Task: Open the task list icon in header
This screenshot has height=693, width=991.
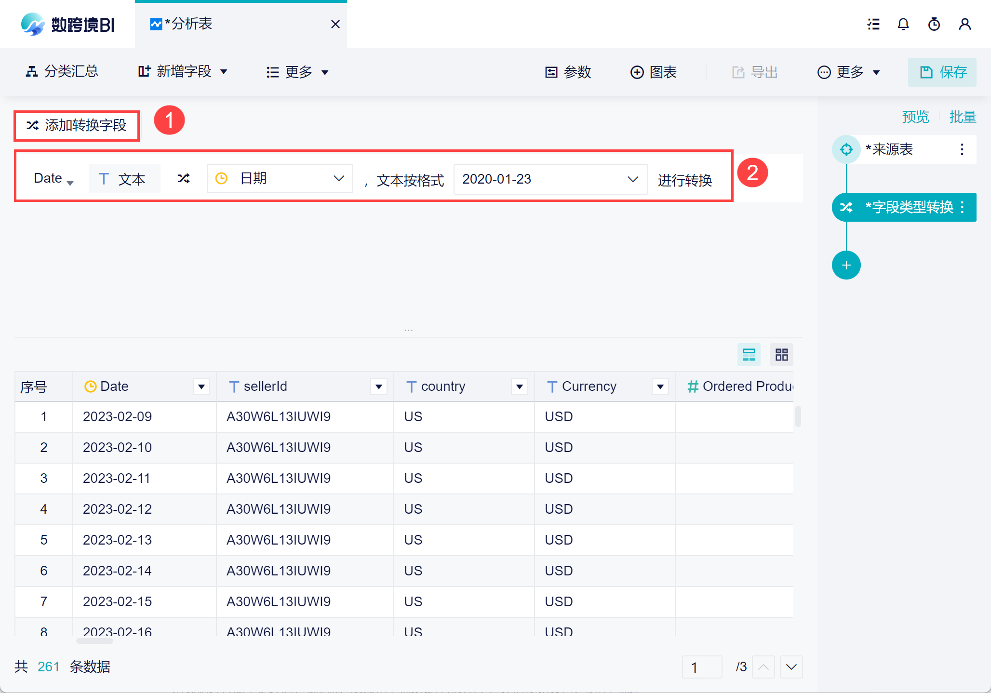Action: [873, 24]
